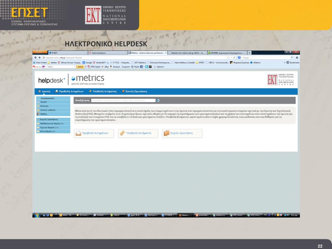The width and height of the screenshot is (332, 249).
Task: Click the EKT logo in page header
Action: pyautogui.click(x=280, y=80)
